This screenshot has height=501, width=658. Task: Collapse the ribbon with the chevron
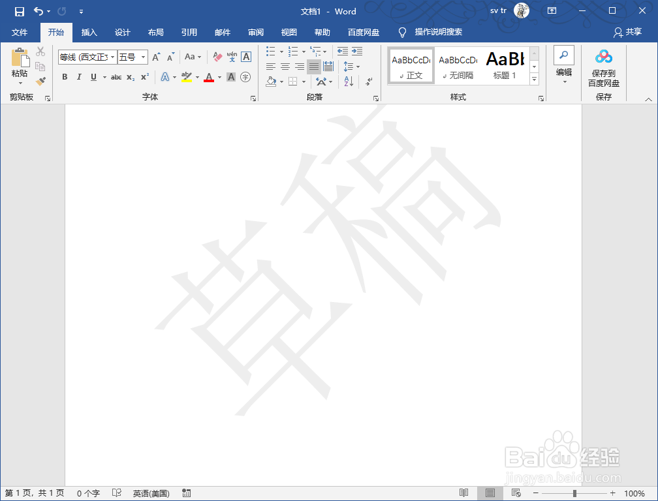click(x=648, y=99)
